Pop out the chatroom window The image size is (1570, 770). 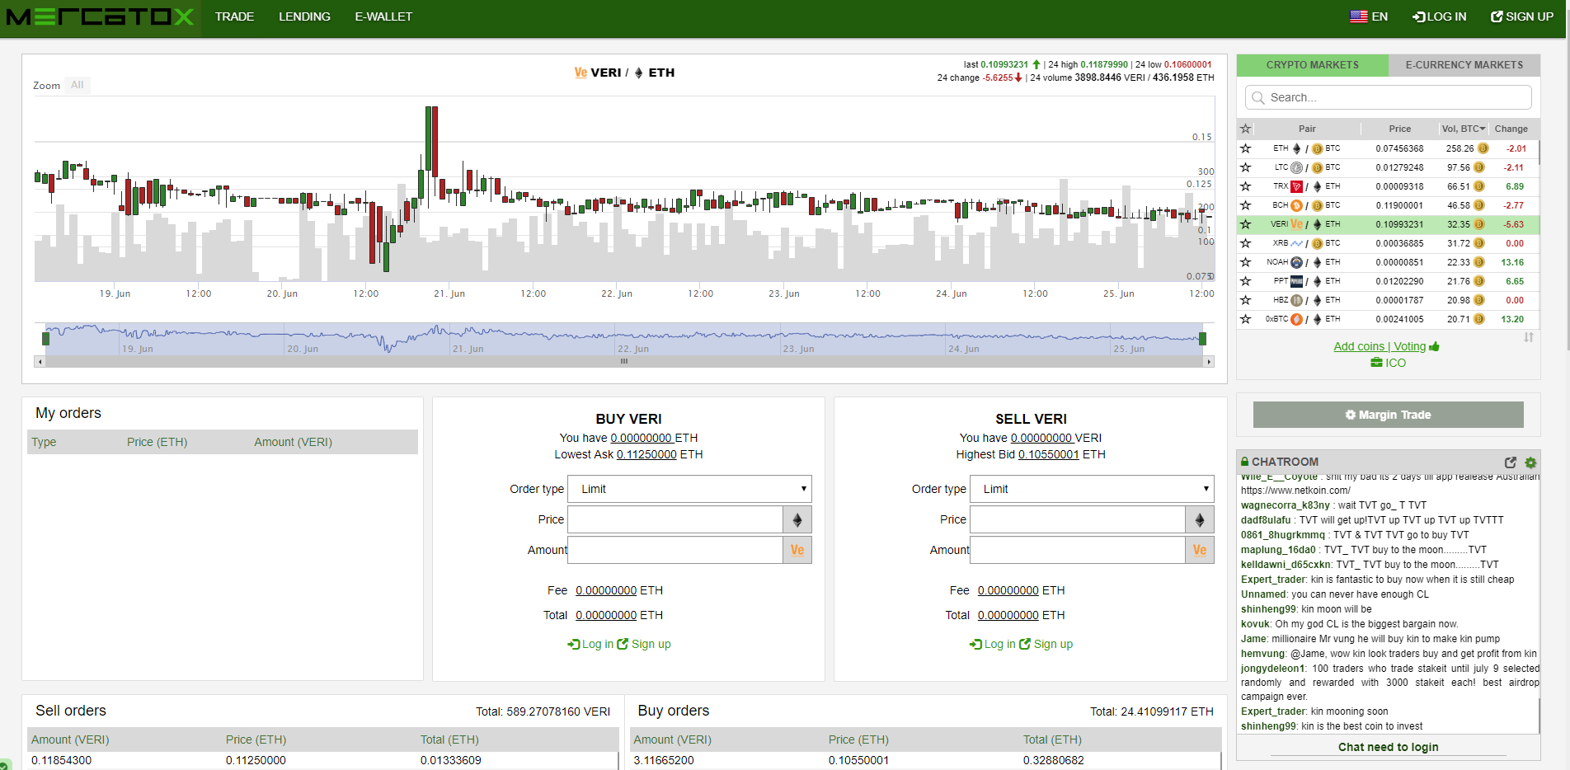coord(1511,462)
